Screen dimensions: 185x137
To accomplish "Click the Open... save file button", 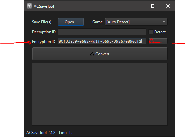I will [x=71, y=22].
